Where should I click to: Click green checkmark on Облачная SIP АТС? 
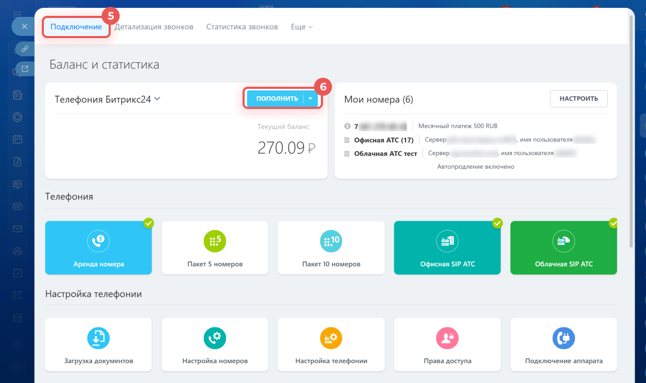(613, 224)
